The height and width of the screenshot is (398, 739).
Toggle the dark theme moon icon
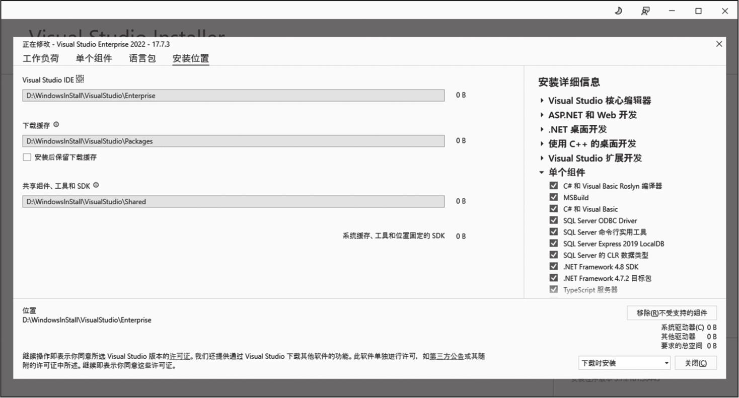[x=619, y=11]
